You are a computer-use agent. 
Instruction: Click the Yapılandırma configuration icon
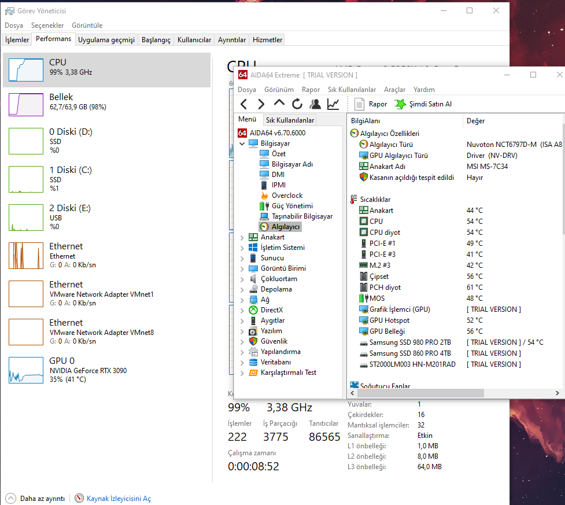254,352
